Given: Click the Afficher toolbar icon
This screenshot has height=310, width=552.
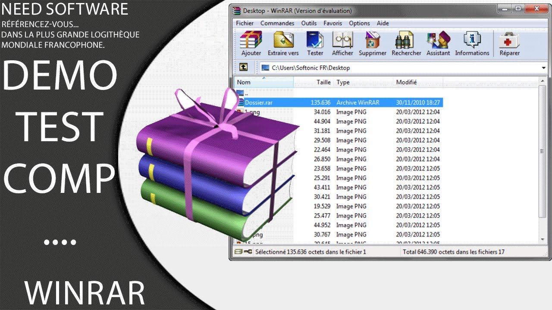Looking at the screenshot, I should [342, 40].
